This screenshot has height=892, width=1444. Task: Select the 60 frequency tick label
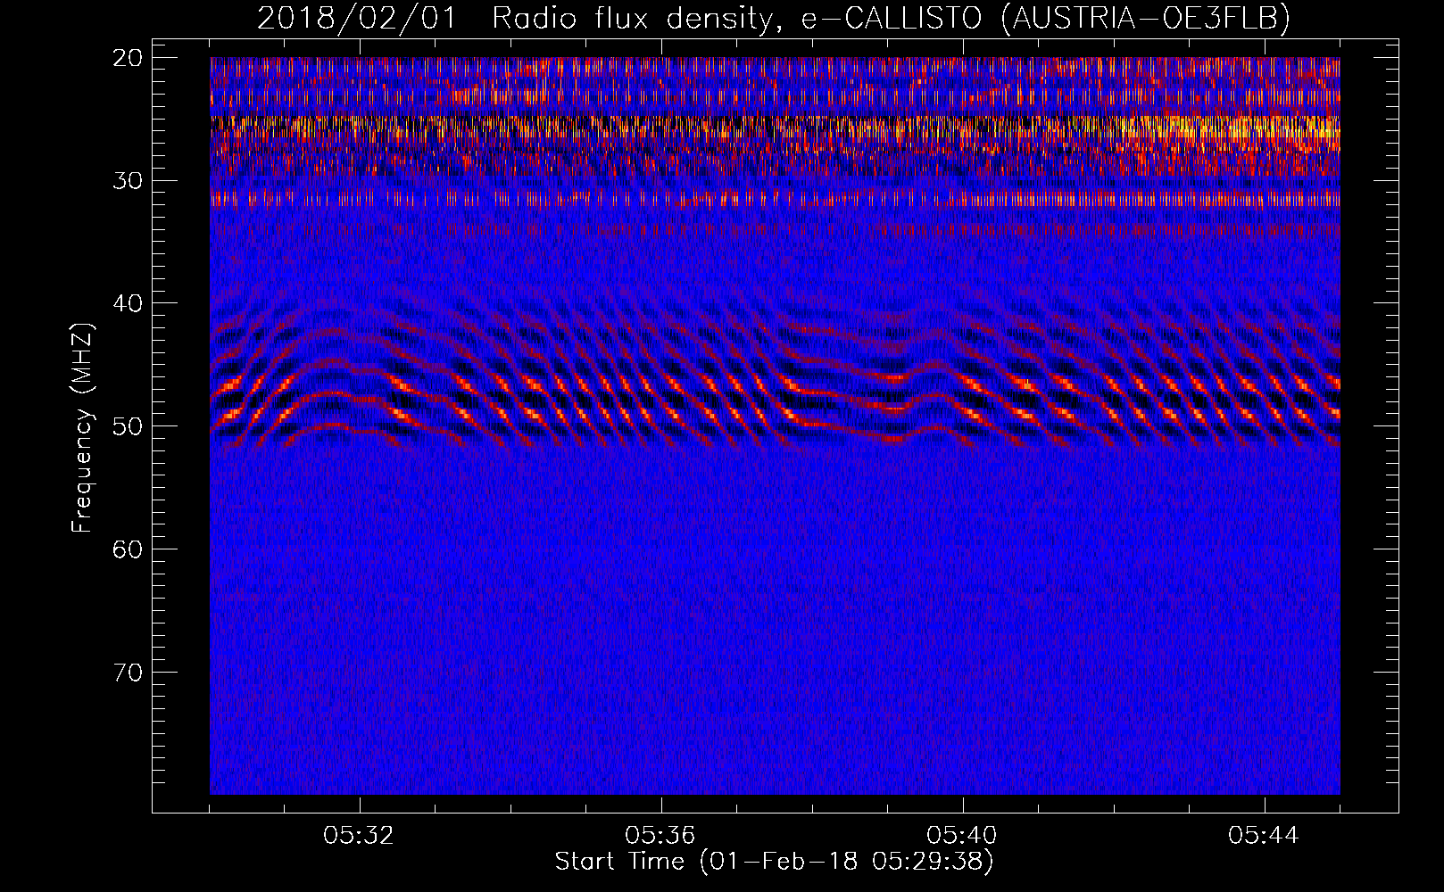pyautogui.click(x=129, y=549)
